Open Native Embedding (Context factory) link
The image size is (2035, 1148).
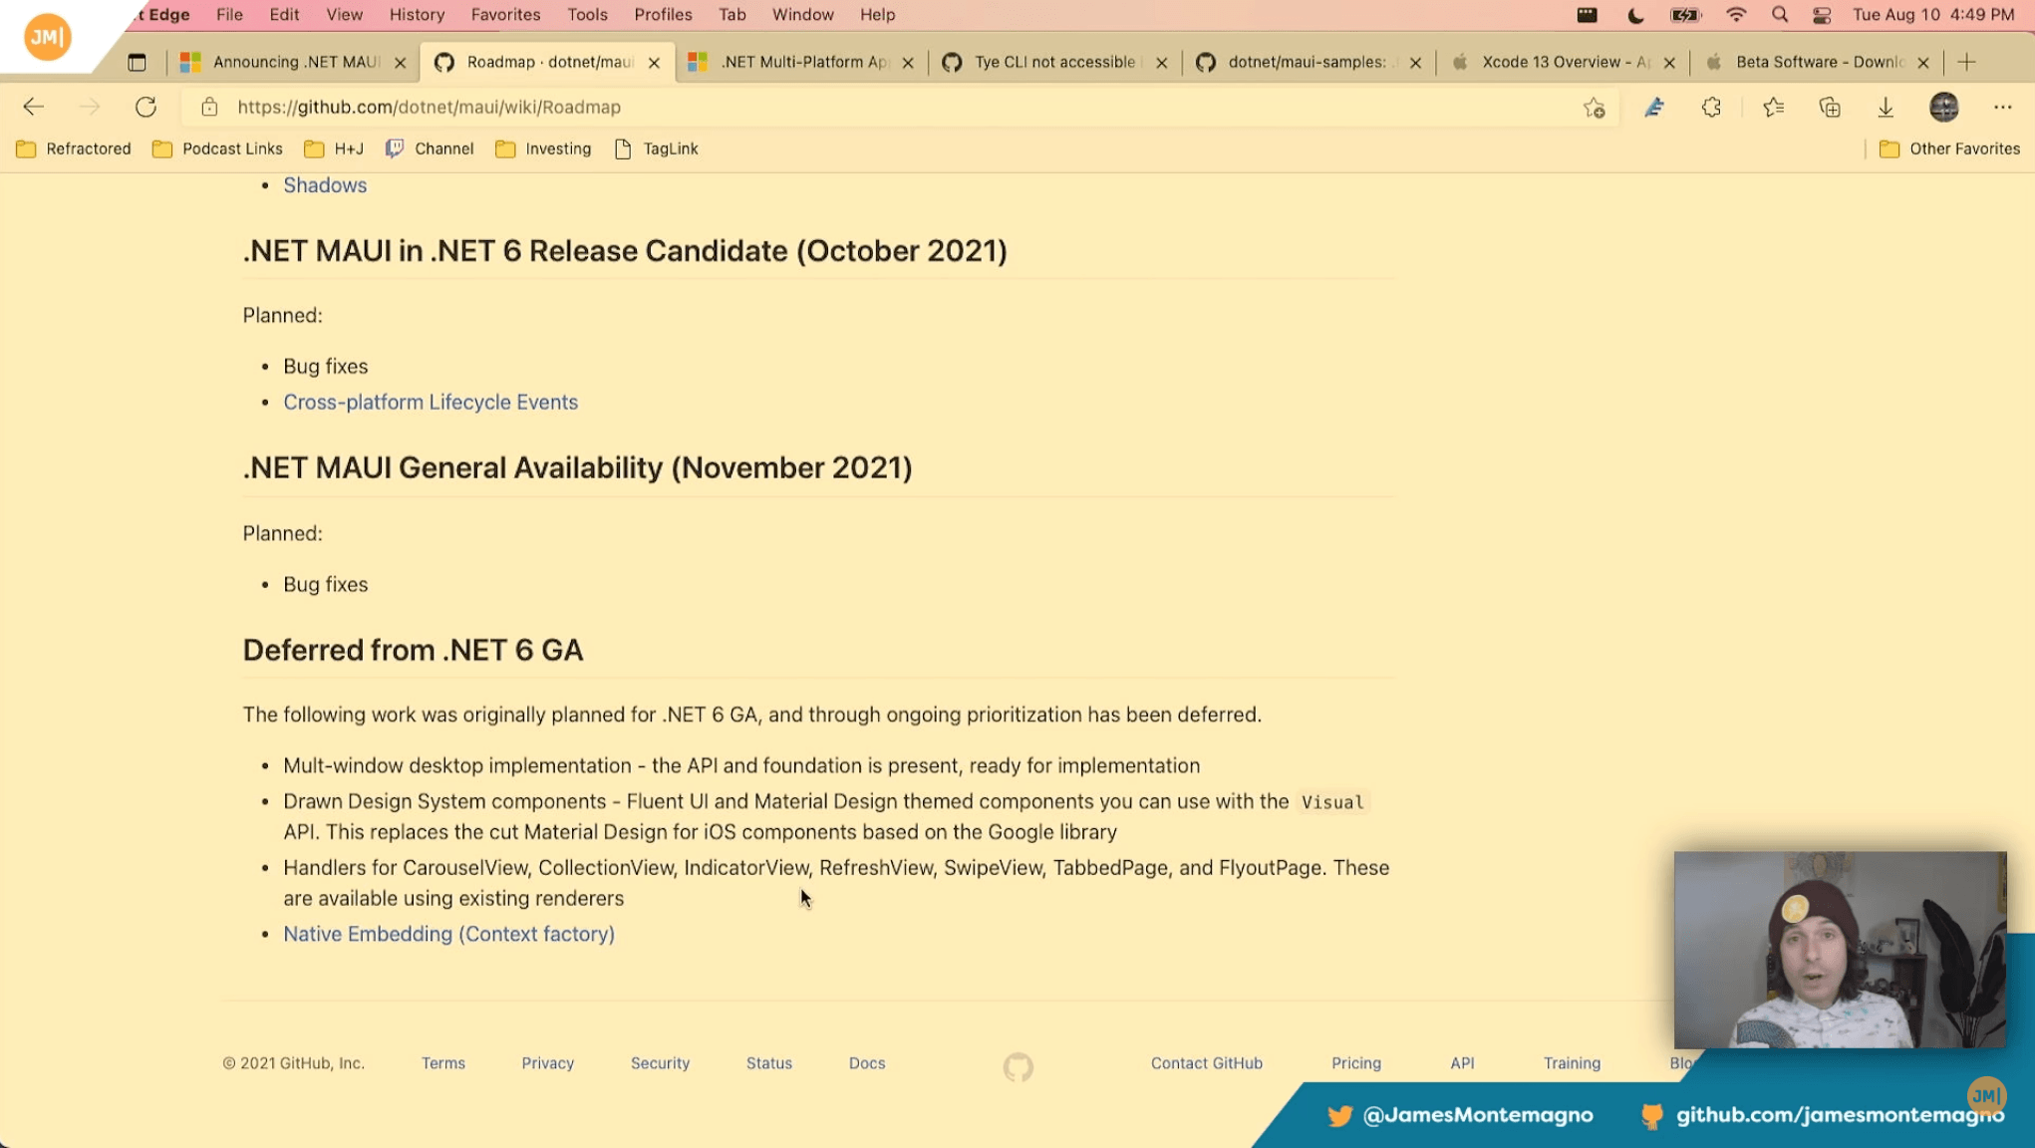(448, 935)
